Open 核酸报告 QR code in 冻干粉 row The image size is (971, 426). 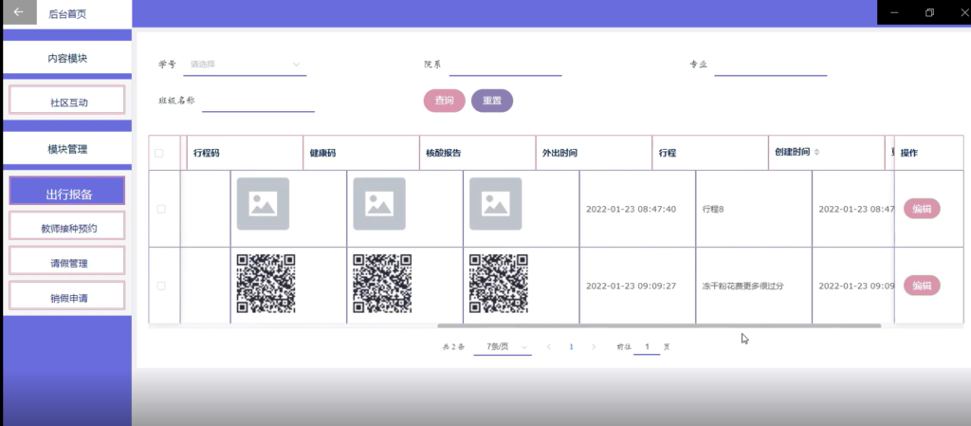(x=499, y=284)
